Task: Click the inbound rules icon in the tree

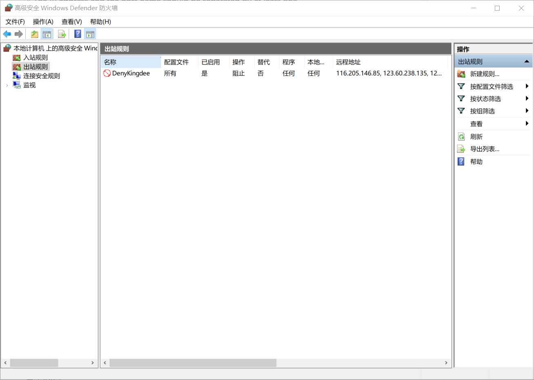Action: tap(17, 58)
